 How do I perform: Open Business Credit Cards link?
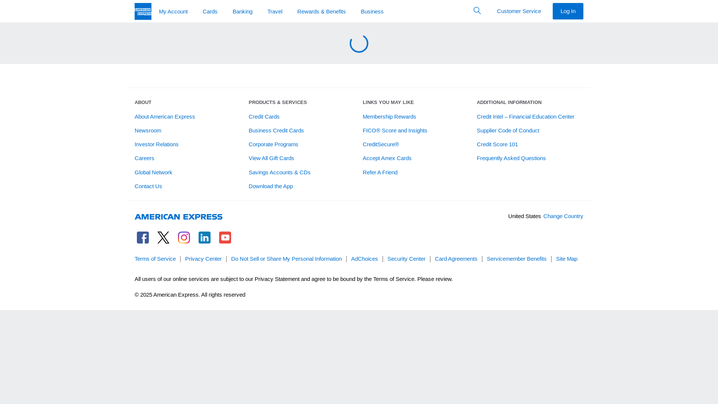(x=276, y=131)
